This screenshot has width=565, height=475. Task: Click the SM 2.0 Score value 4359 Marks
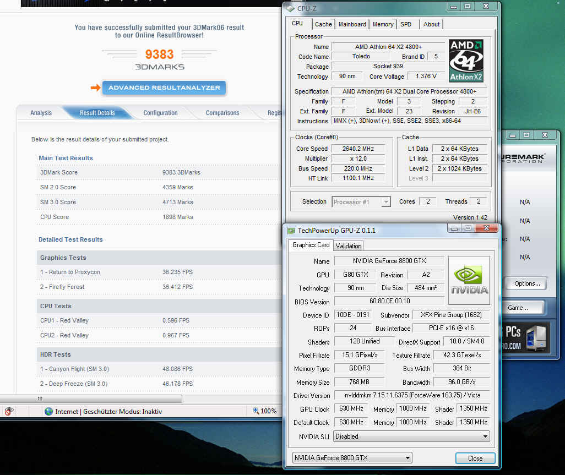(x=178, y=187)
